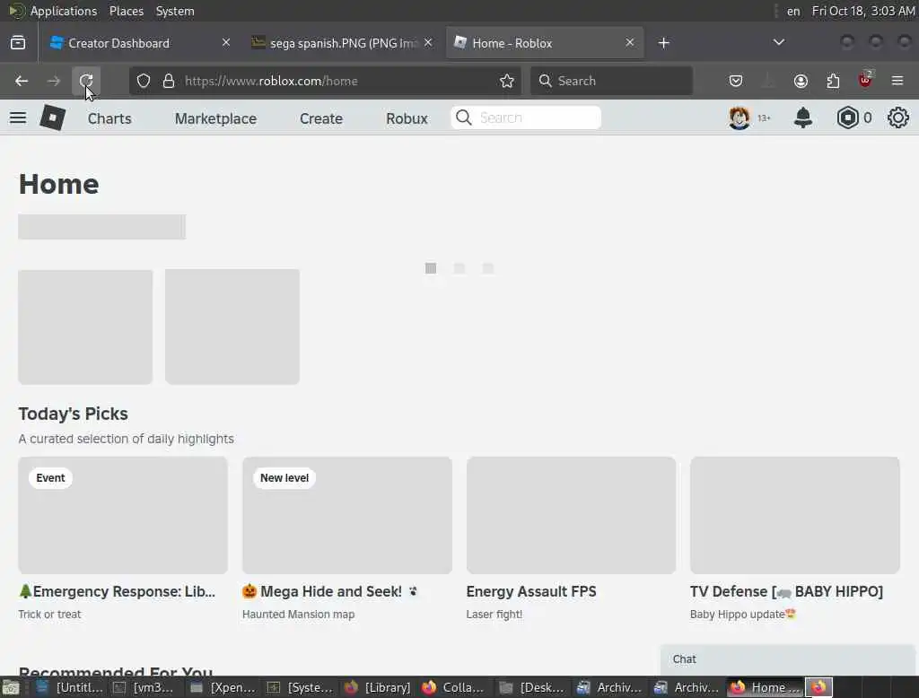919x698 pixels.
Task: Click the Emergency Response: Lib... title
Action: (118, 592)
